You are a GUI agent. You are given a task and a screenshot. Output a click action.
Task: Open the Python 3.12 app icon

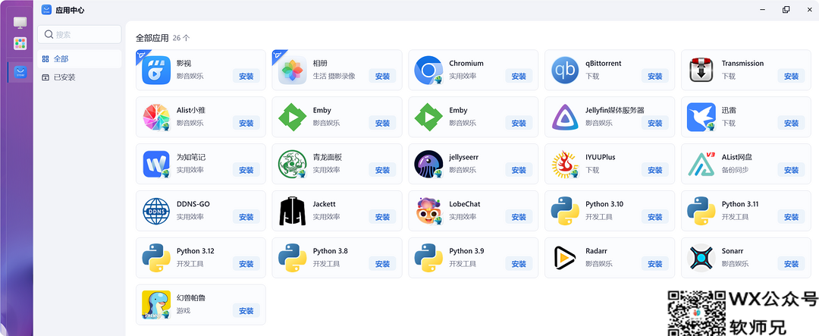156,258
